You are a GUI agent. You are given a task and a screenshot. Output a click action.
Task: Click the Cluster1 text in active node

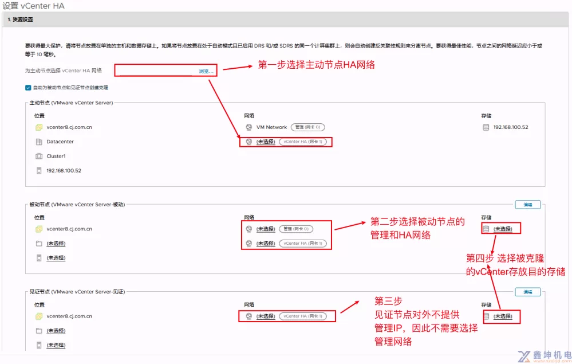[x=56, y=156]
